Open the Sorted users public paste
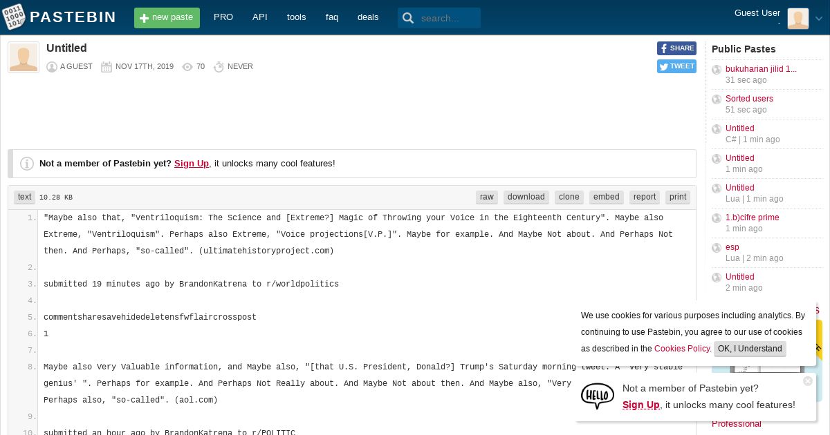 (749, 99)
